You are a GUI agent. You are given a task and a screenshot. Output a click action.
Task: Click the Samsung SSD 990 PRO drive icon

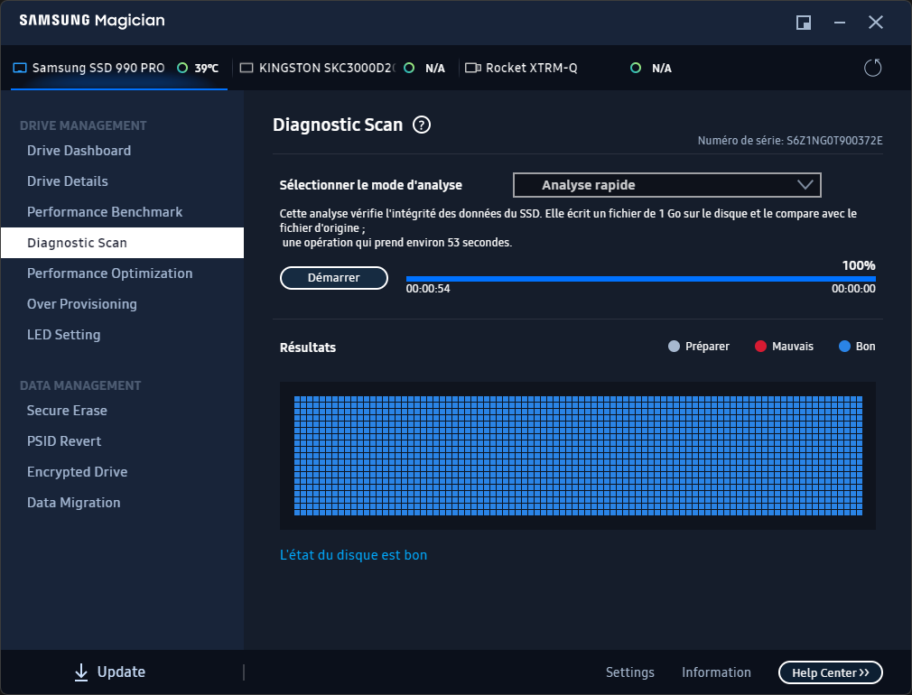[x=20, y=68]
